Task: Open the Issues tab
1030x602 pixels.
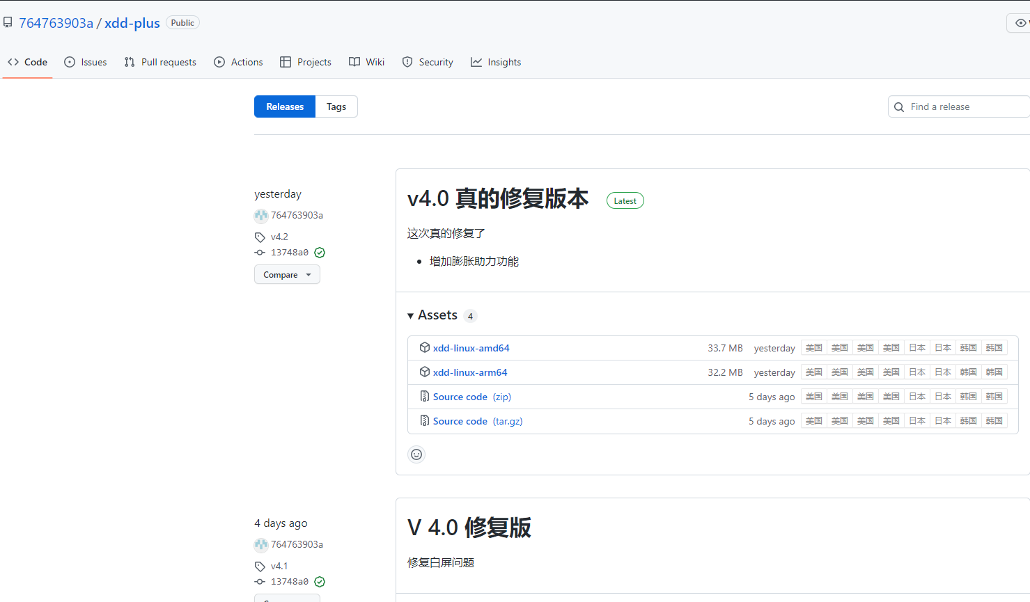Action: (86, 62)
